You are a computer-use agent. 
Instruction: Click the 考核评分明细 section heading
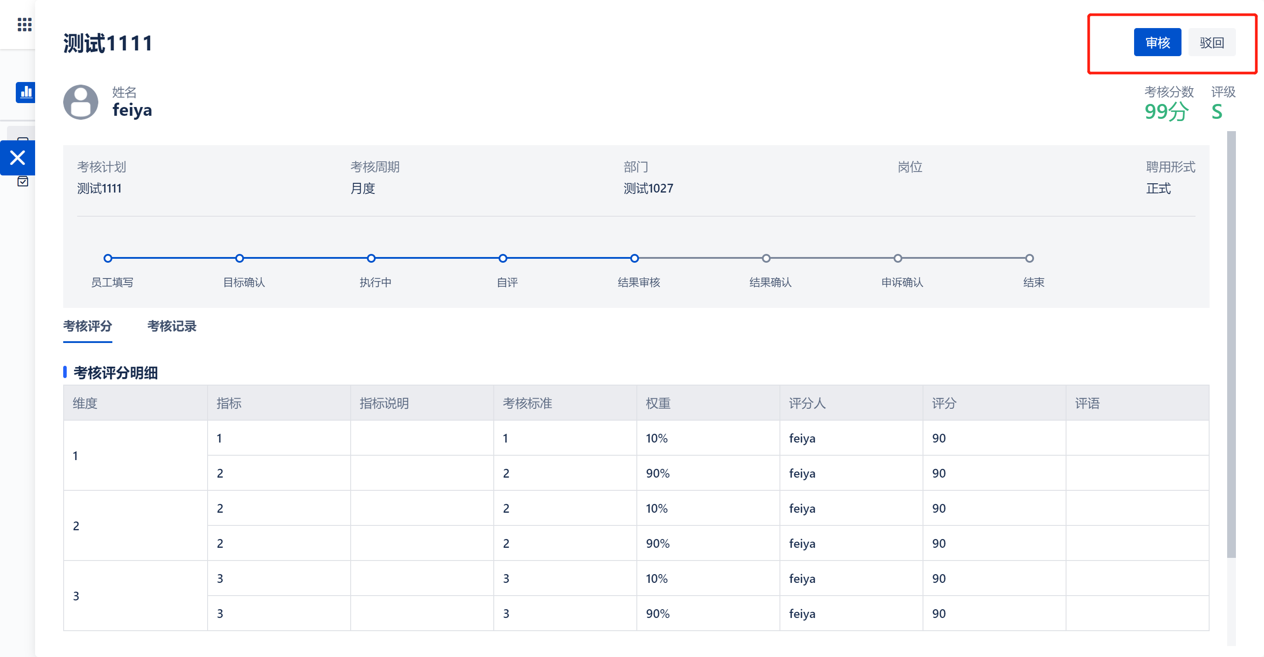coord(115,373)
